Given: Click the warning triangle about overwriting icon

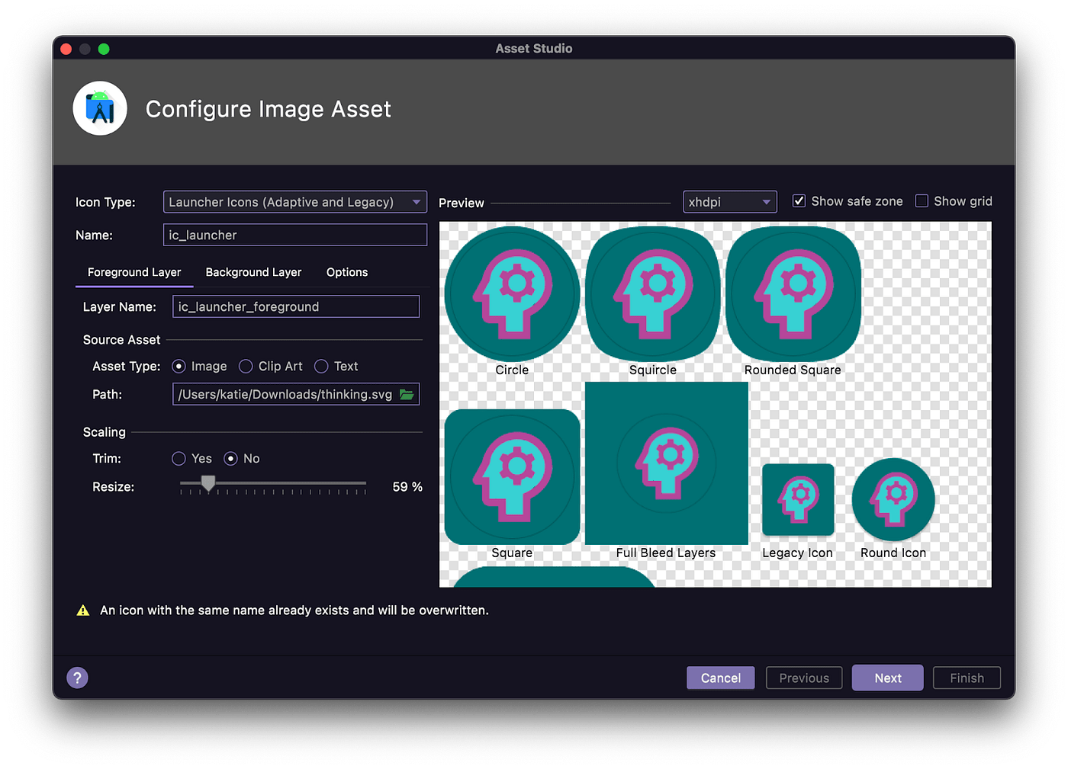Looking at the screenshot, I should click(x=83, y=610).
